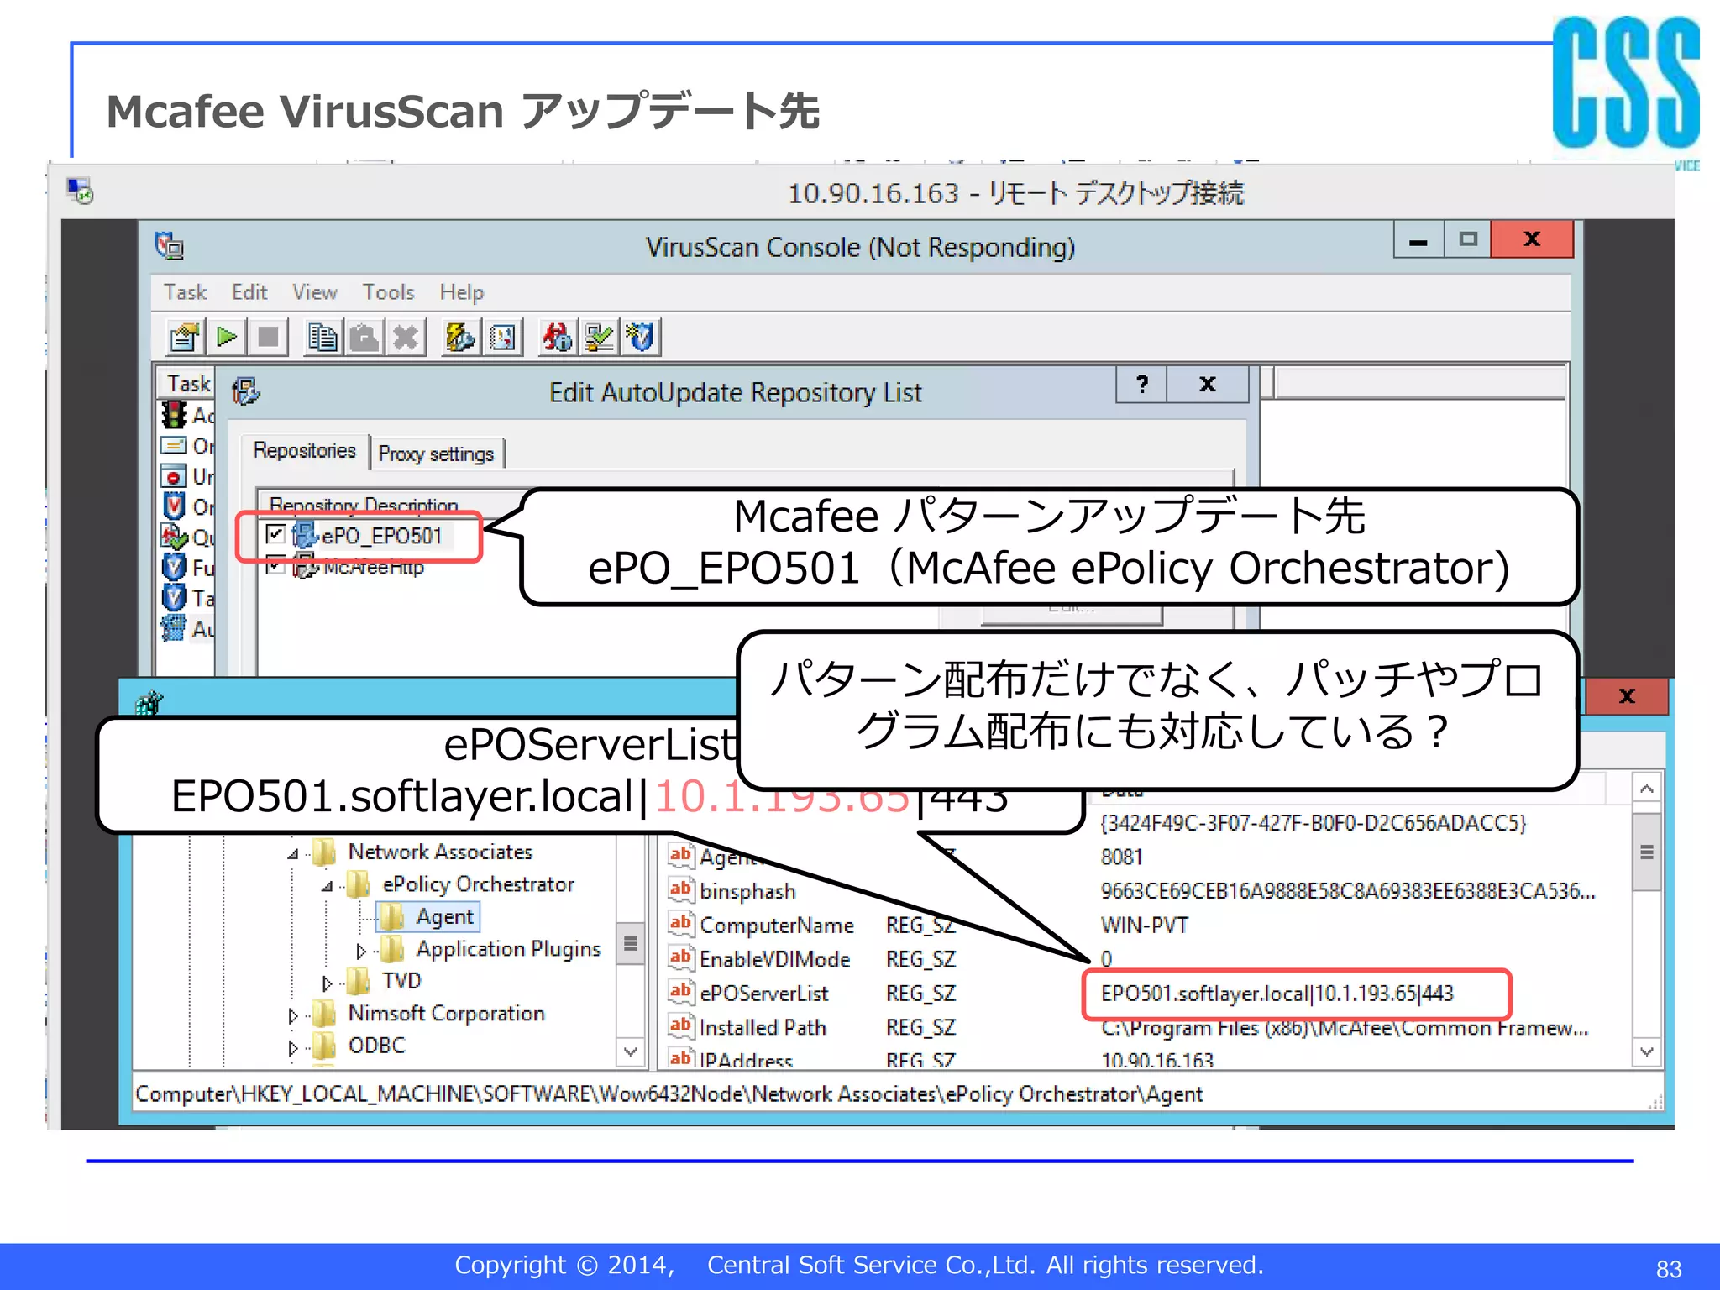This screenshot has height=1290, width=1720.
Task: Click the registry tree scrollbar thumb
Action: click(x=631, y=944)
